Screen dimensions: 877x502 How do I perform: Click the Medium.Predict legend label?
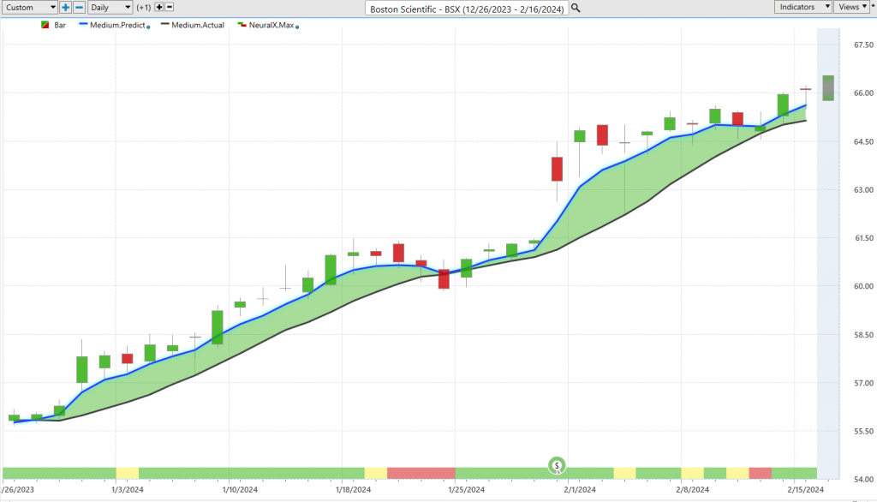tap(117, 25)
